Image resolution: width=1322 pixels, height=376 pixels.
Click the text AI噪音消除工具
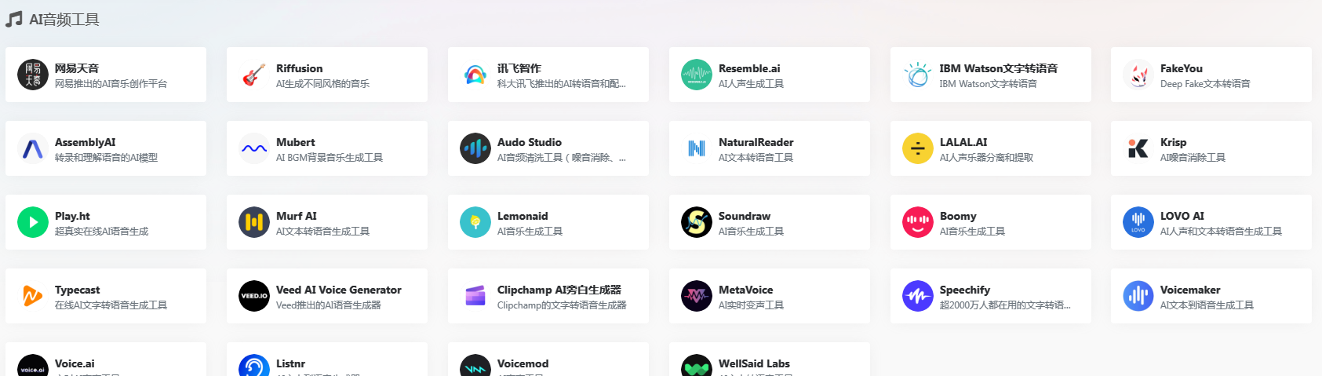tap(1193, 157)
